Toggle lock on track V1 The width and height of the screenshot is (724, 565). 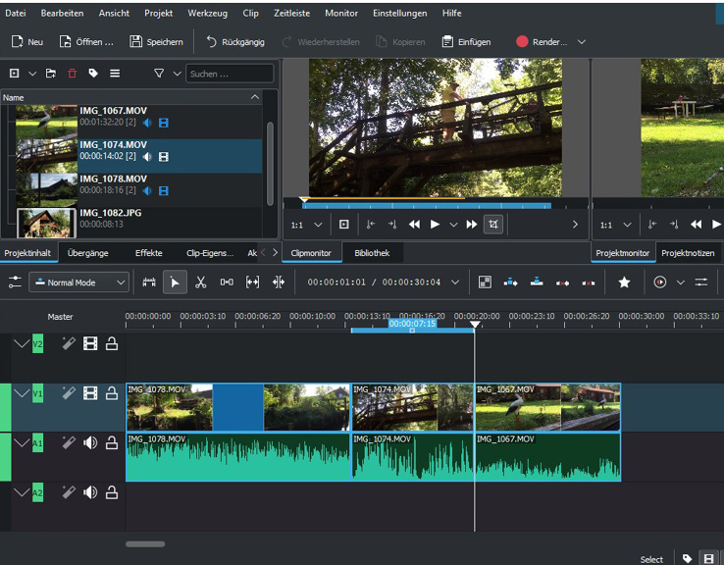point(112,393)
